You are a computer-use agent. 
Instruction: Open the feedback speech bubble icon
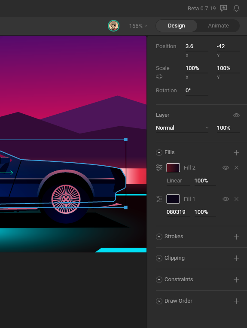click(x=223, y=8)
